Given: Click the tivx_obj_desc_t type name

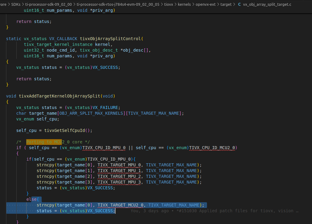Looking at the screenshot, I should pos(99,50).
